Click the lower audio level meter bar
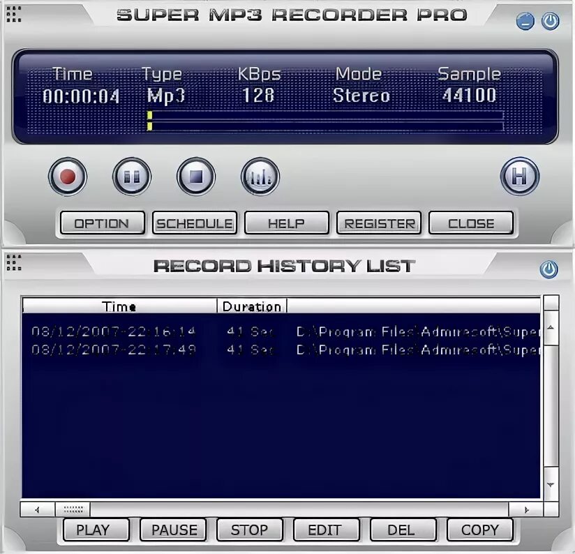Viewport: 575px width, 554px height. (x=326, y=126)
